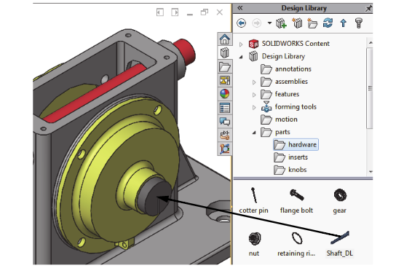Collapse the Design Library tree node

[x=241, y=57]
